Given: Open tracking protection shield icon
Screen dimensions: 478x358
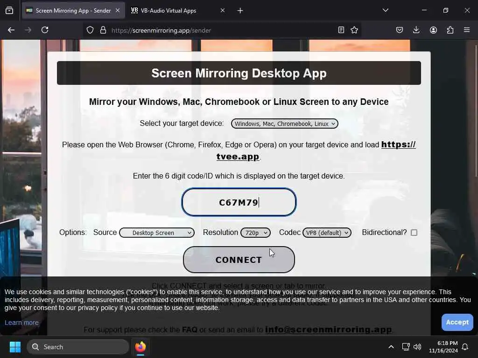Looking at the screenshot, I should [x=90, y=30].
